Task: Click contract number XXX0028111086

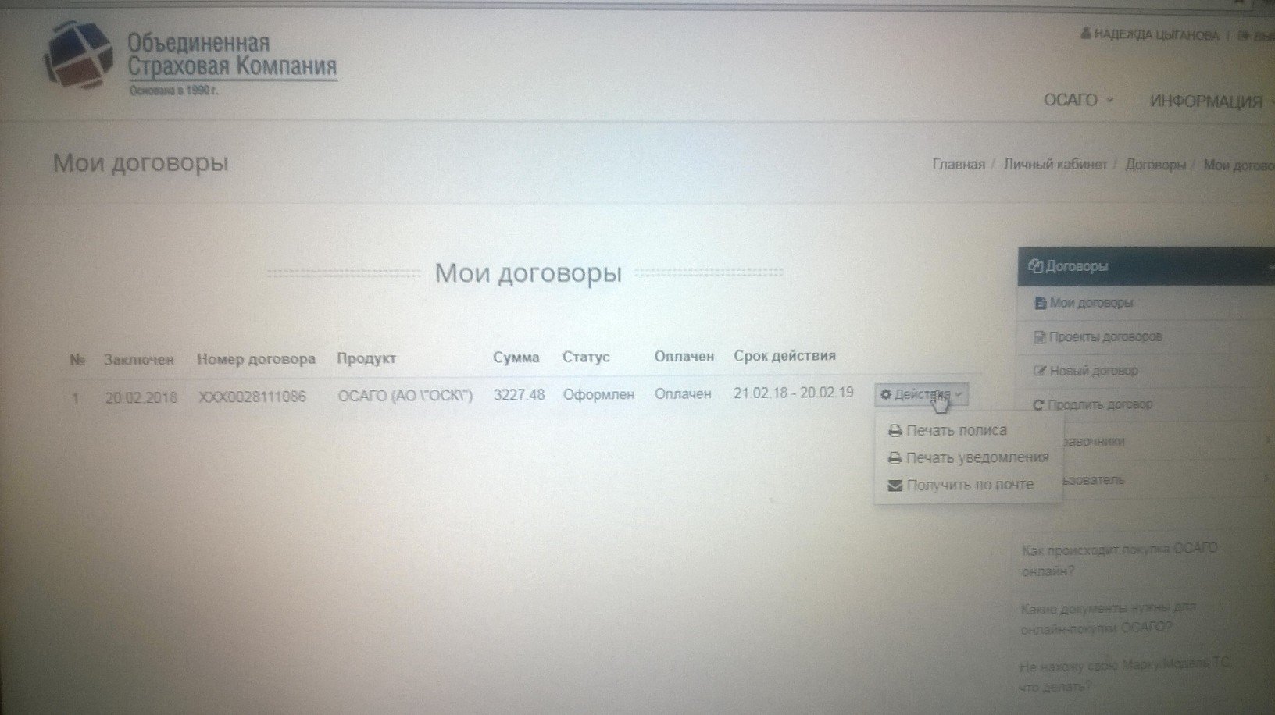Action: pyautogui.click(x=252, y=397)
